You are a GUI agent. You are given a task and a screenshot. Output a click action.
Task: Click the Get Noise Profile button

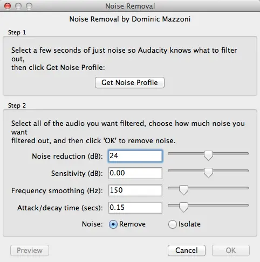tap(129, 82)
